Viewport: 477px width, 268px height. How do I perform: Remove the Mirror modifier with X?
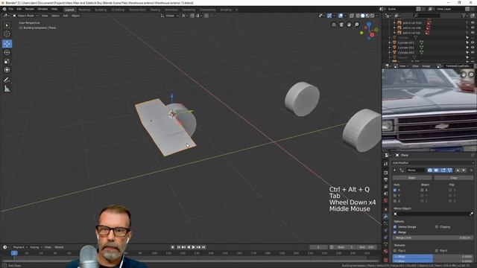click(471, 170)
